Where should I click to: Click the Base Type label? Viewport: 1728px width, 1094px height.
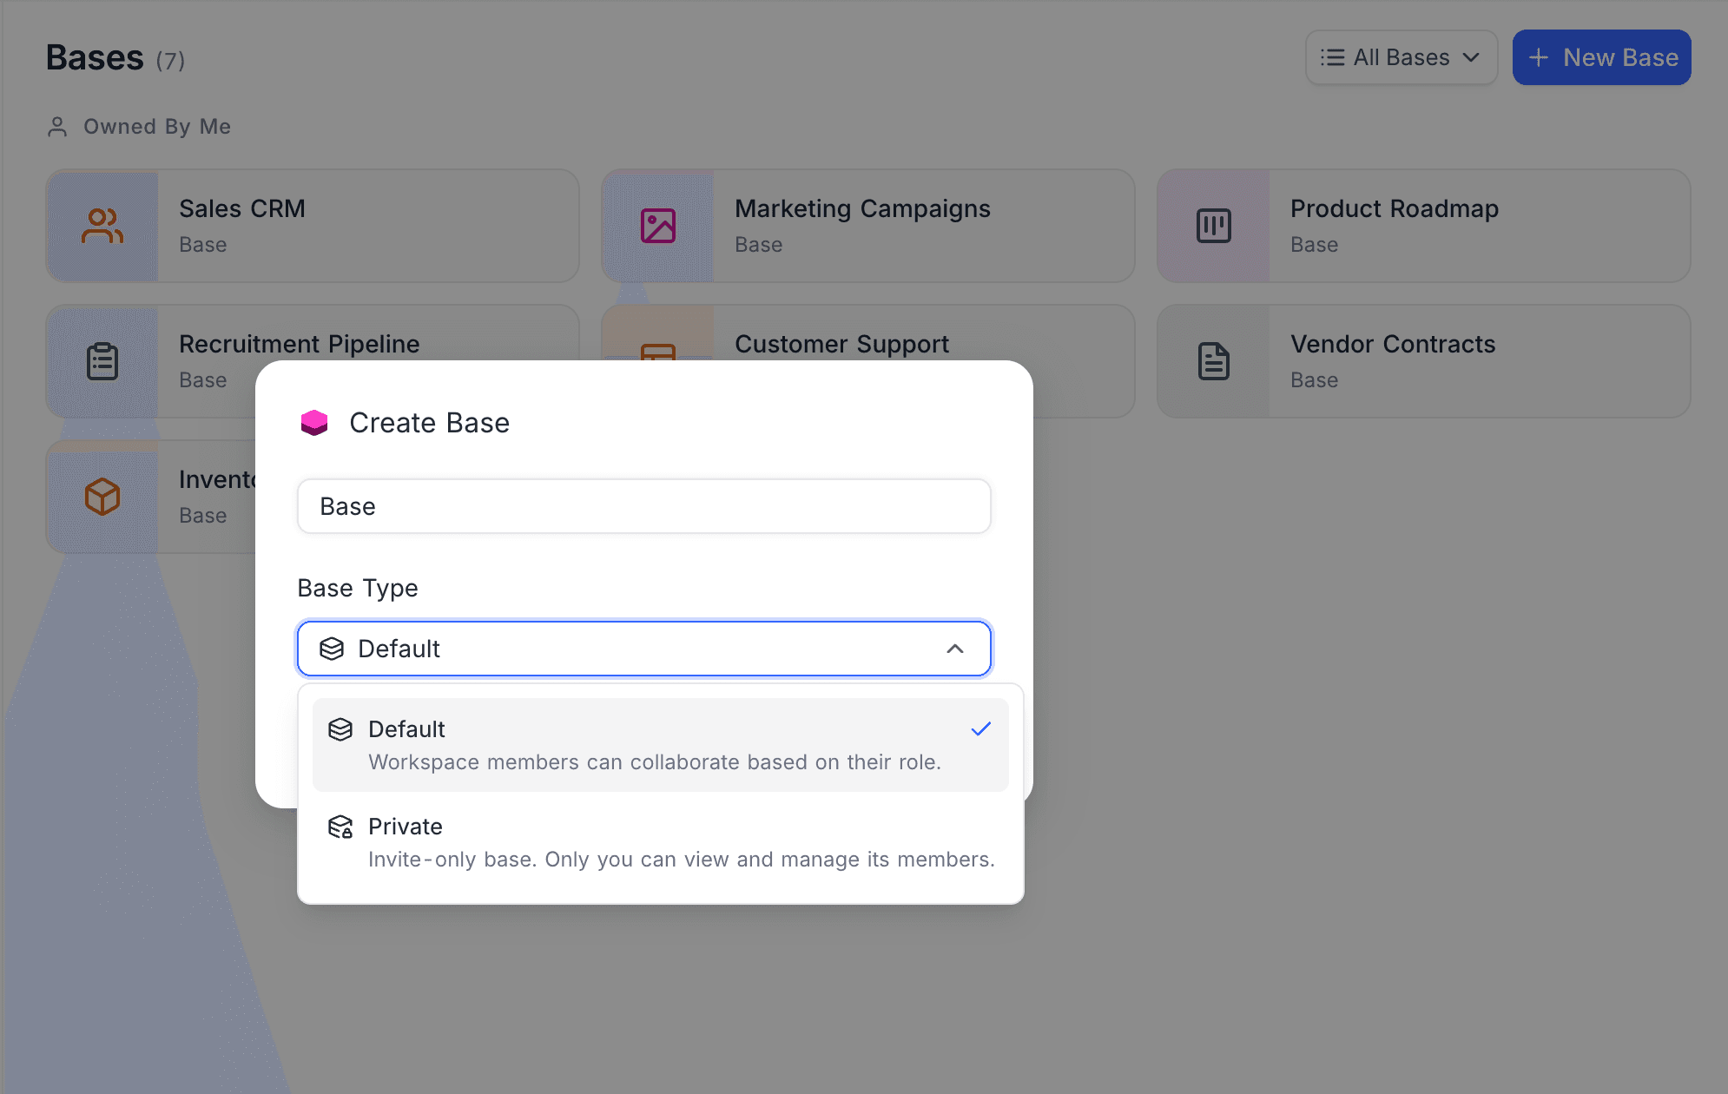pyautogui.click(x=358, y=588)
